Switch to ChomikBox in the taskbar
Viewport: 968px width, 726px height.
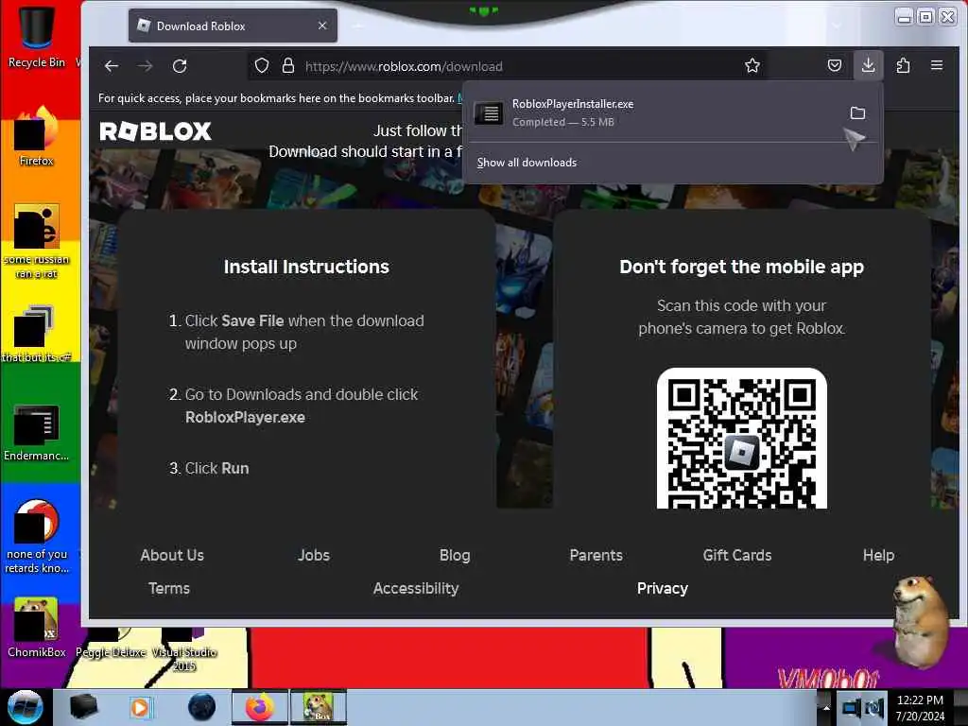click(x=319, y=707)
